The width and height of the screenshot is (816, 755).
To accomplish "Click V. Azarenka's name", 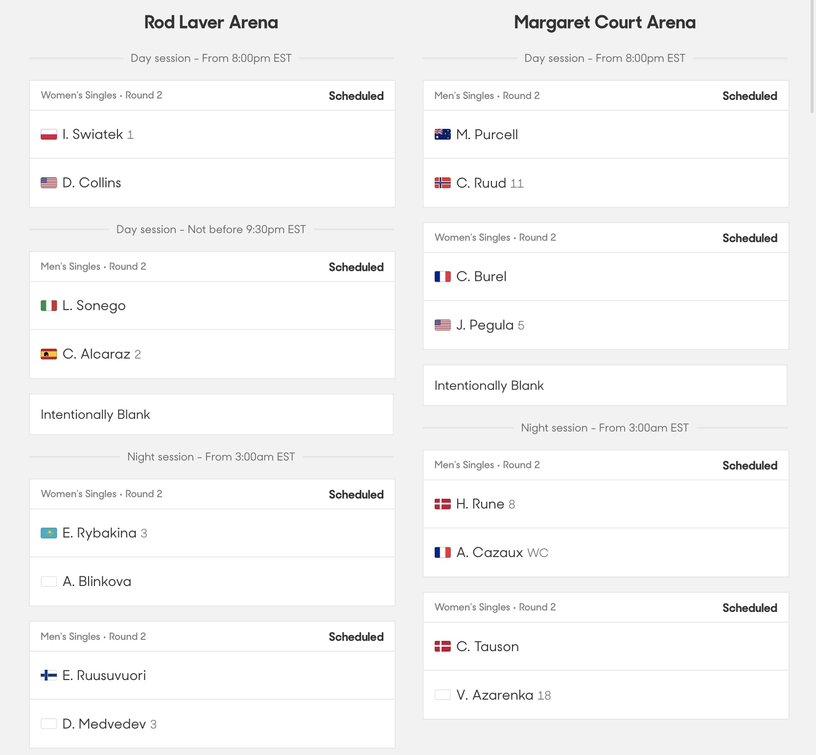I will [x=495, y=695].
